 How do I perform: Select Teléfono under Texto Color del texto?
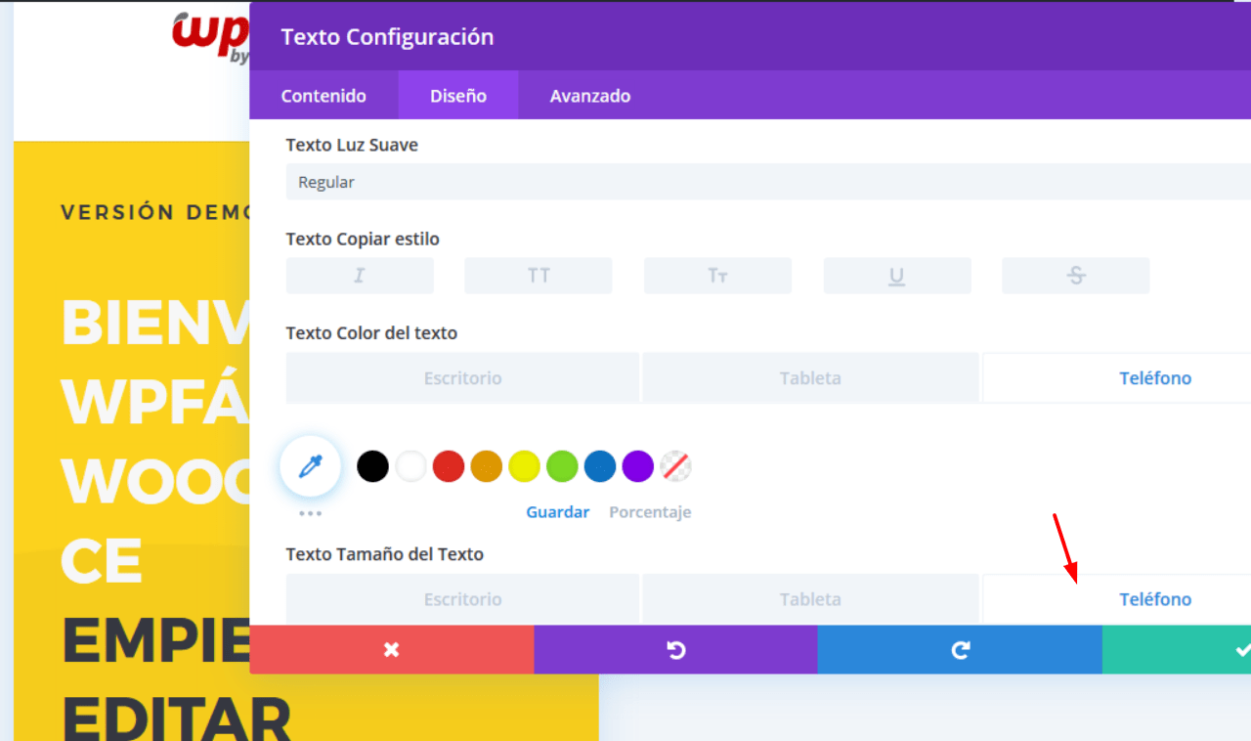pos(1117,378)
